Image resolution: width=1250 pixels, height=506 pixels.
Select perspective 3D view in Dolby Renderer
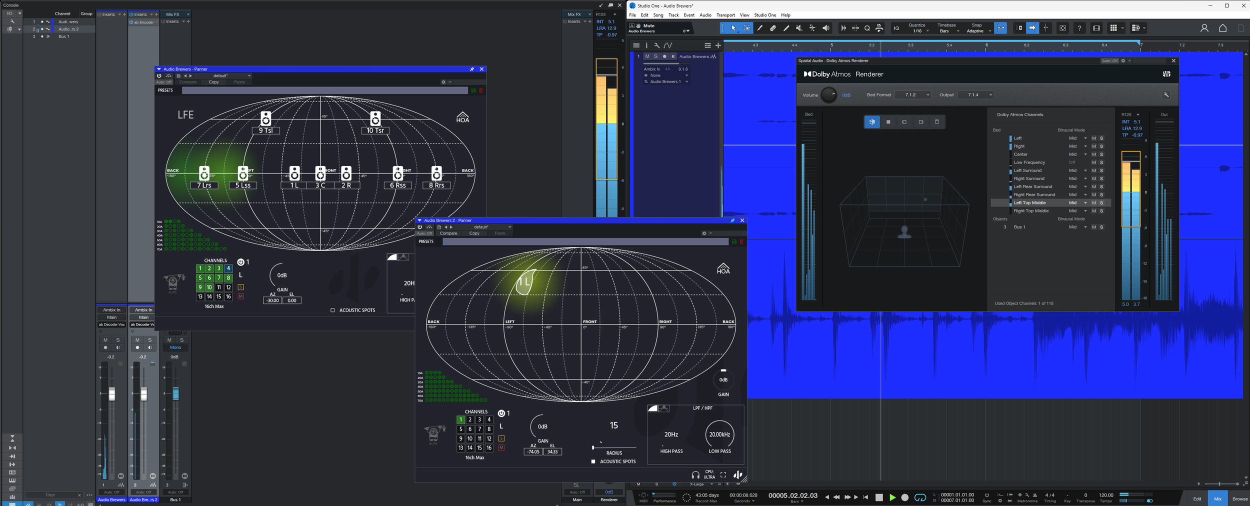[872, 122]
